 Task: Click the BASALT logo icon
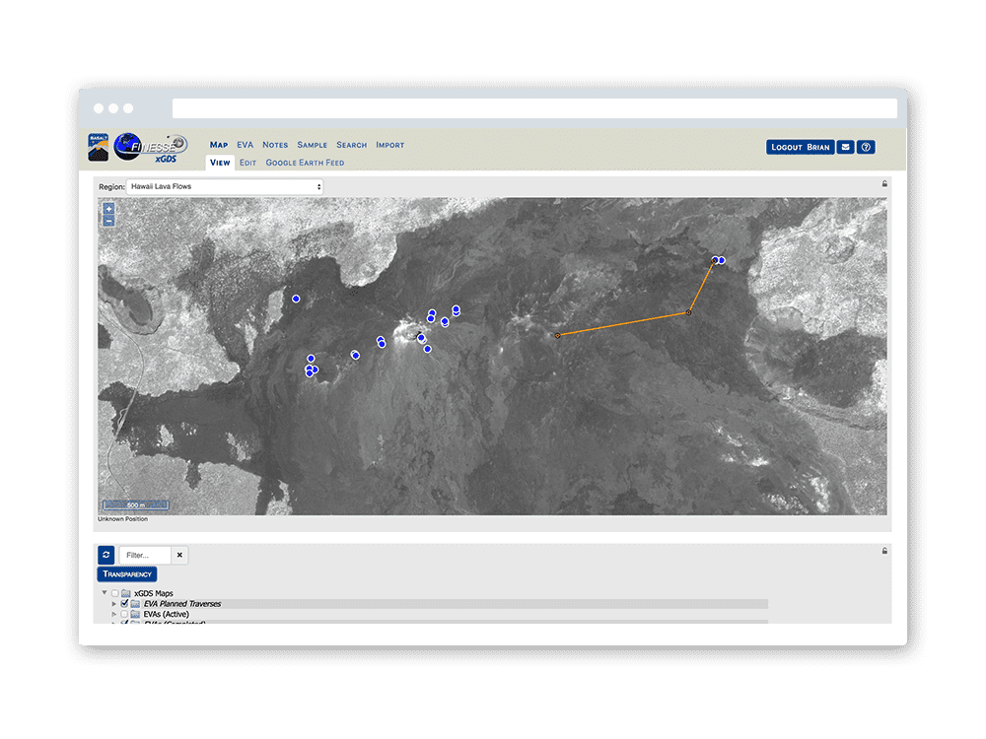98,148
